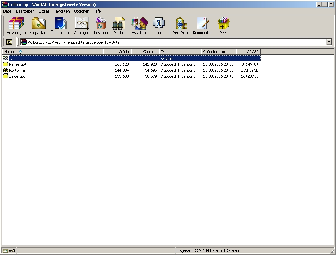The height and width of the screenshot is (255, 336).
Task: Select the file Panzer.ipt
Action: (18, 64)
